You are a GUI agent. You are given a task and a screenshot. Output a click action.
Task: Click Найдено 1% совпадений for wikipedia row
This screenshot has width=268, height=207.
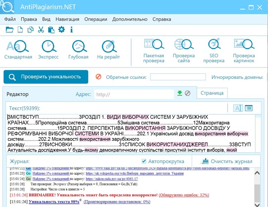(x=51, y=173)
